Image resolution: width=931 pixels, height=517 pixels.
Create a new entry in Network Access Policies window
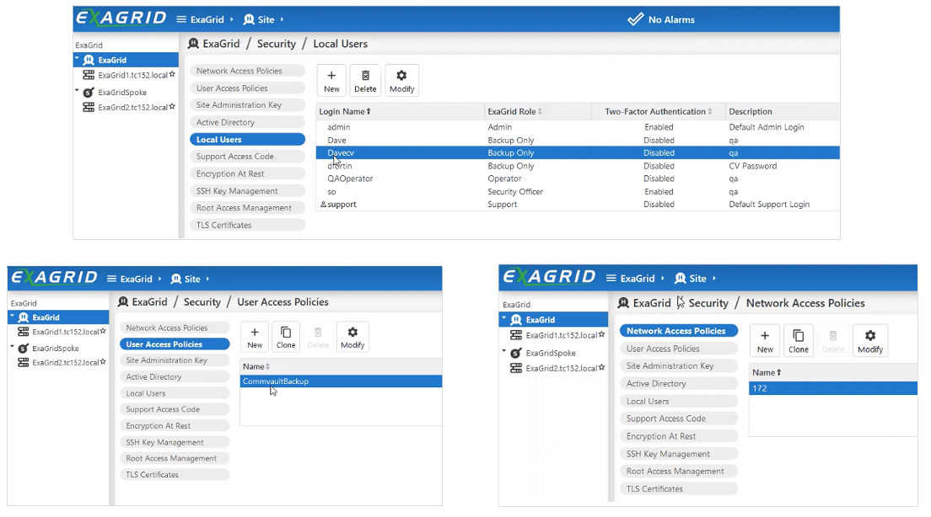tap(765, 341)
